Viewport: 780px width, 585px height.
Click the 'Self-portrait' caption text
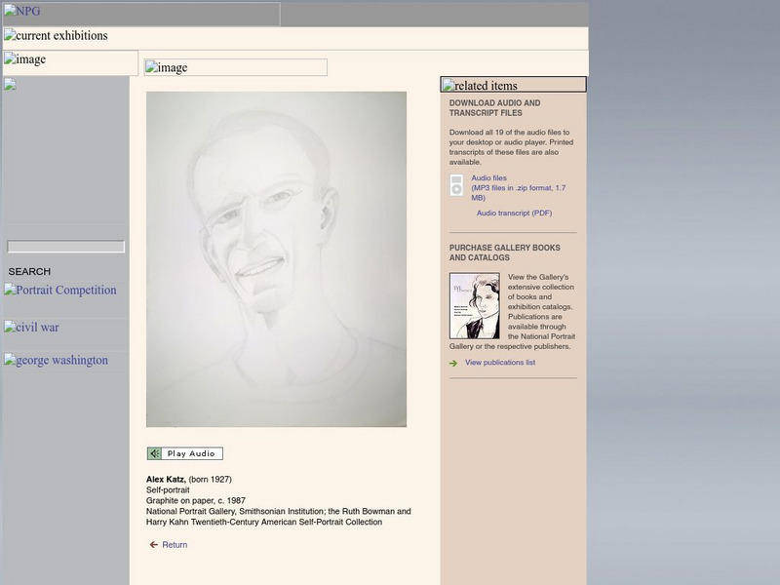pyautogui.click(x=168, y=490)
